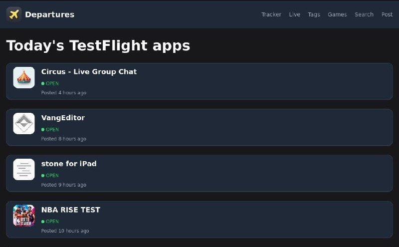Click the stone for iPad title
The width and height of the screenshot is (399, 247).
[69, 164]
